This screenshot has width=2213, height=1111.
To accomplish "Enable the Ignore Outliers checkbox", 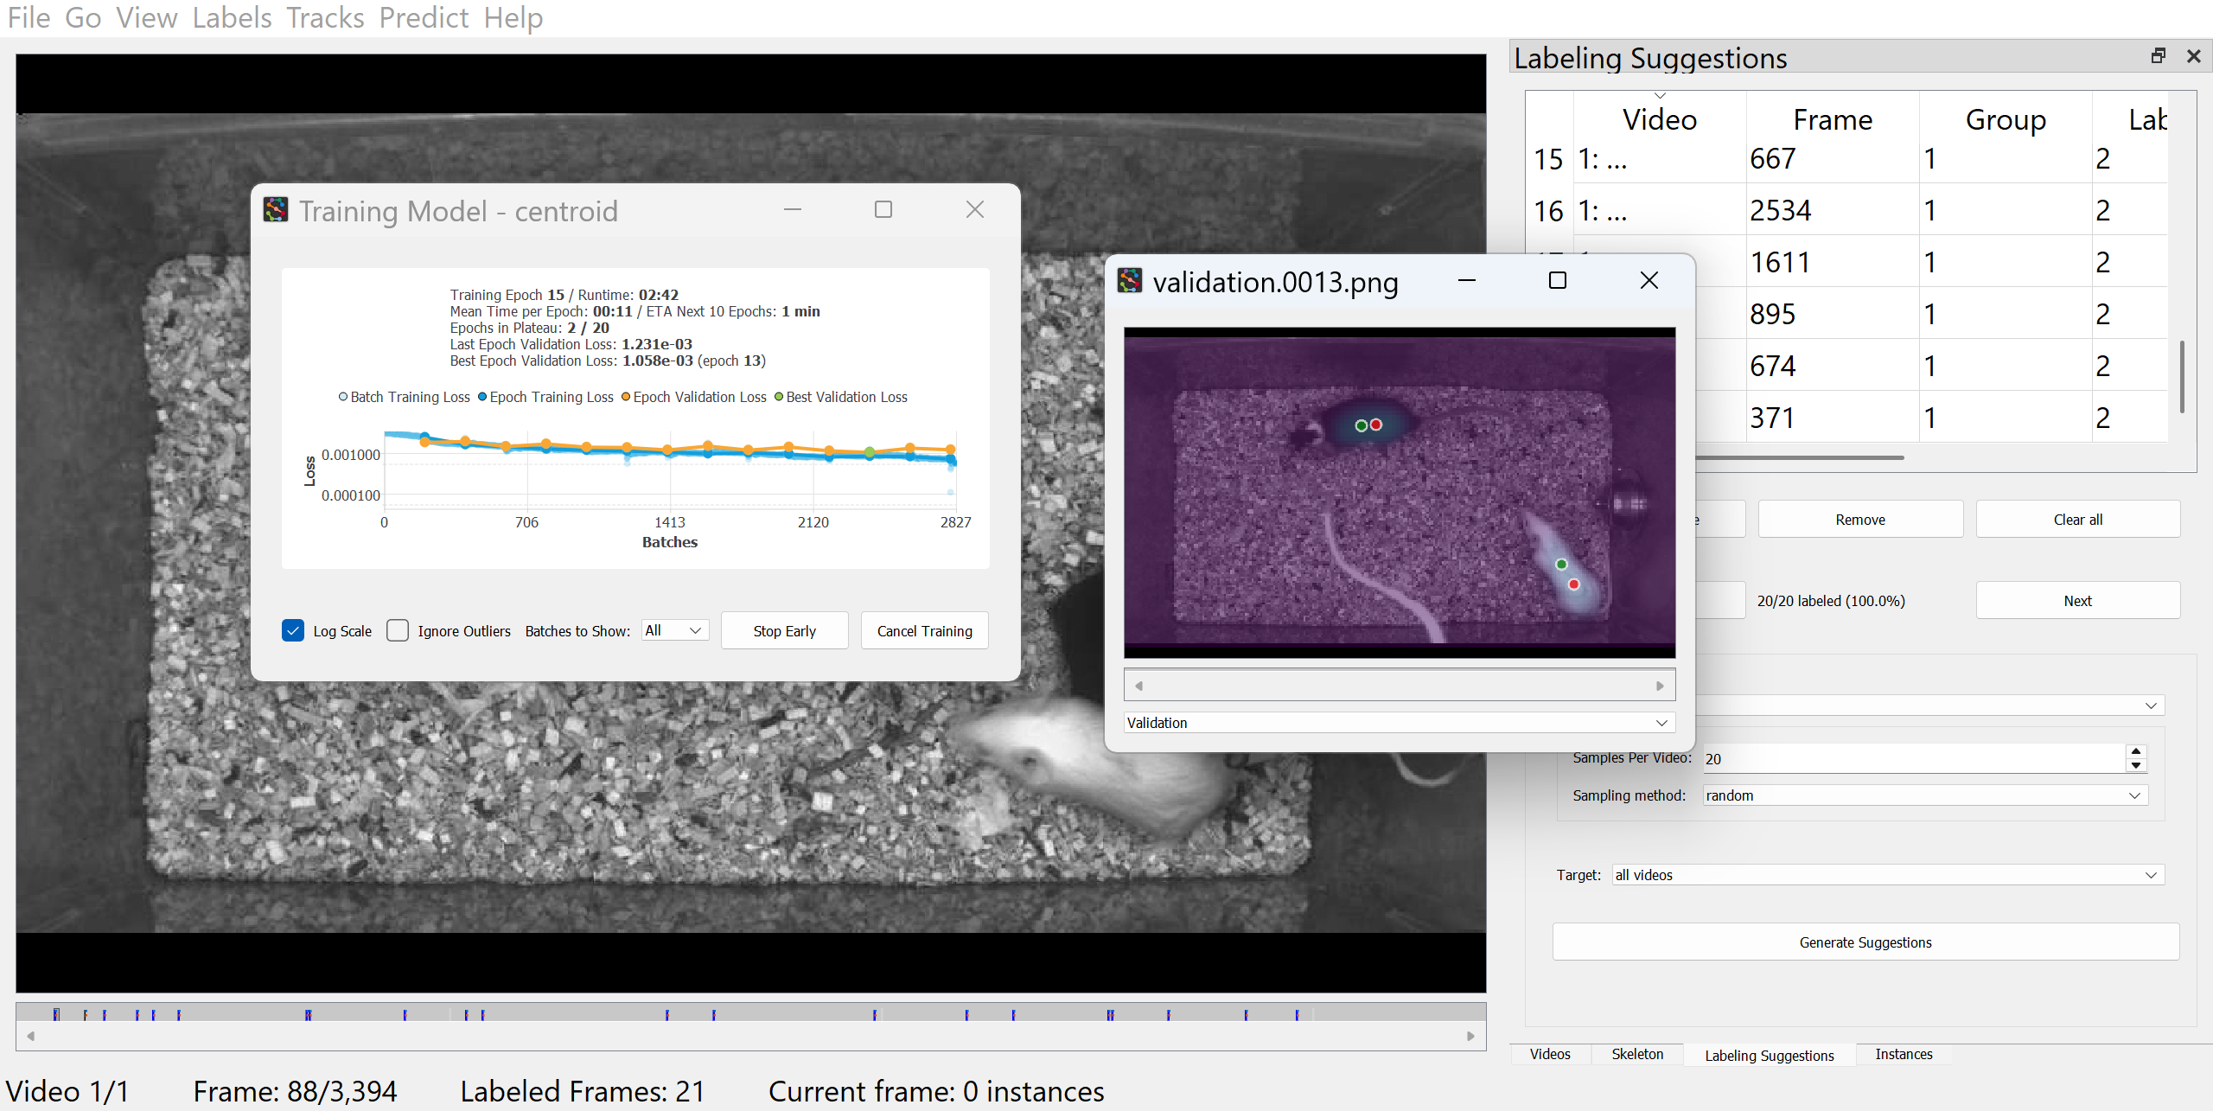I will coord(398,630).
